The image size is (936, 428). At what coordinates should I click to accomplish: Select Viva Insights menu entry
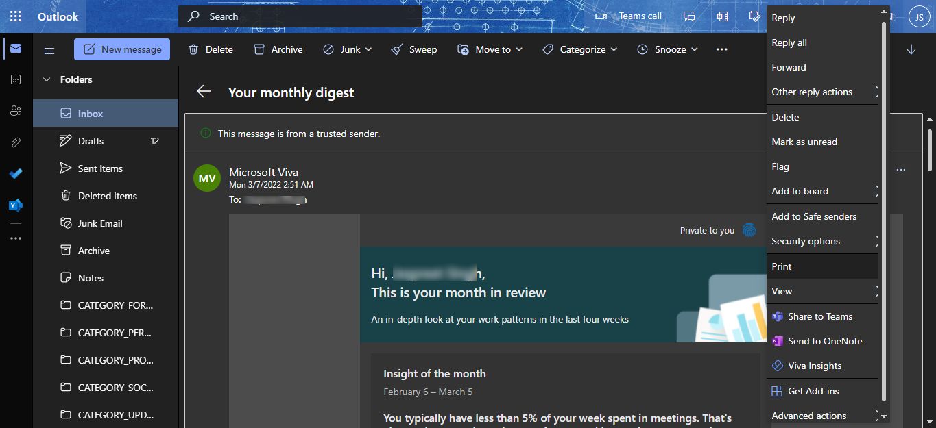(822, 366)
